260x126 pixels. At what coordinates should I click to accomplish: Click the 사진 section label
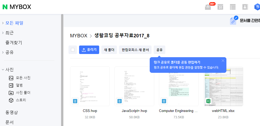tap(10, 70)
